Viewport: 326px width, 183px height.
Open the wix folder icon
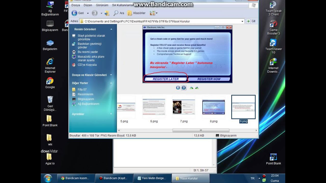tap(50, 140)
